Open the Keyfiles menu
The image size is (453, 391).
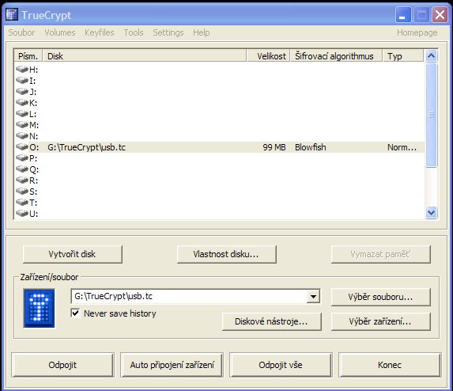tap(100, 32)
